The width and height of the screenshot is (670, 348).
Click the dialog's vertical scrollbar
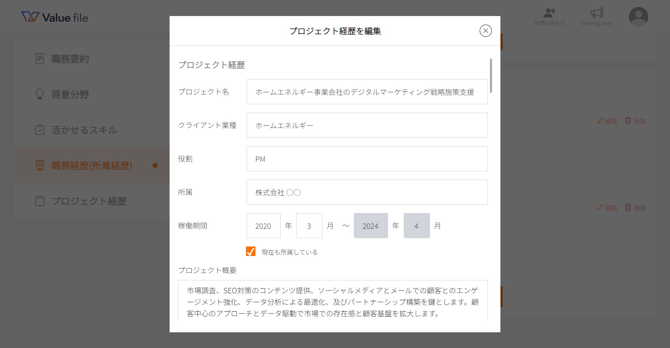(x=491, y=76)
